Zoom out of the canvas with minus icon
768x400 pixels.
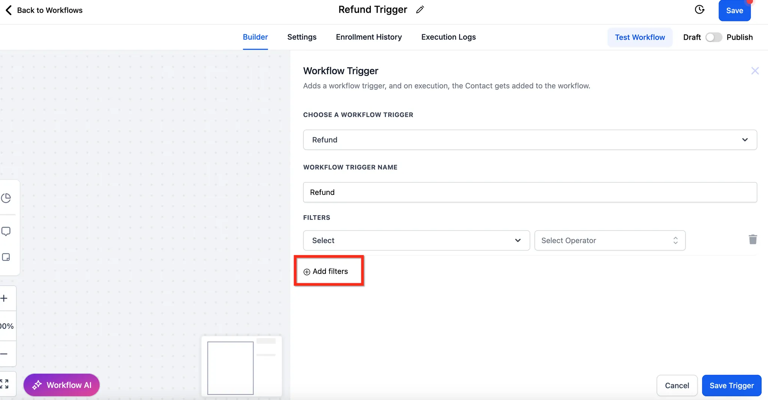tap(4, 354)
